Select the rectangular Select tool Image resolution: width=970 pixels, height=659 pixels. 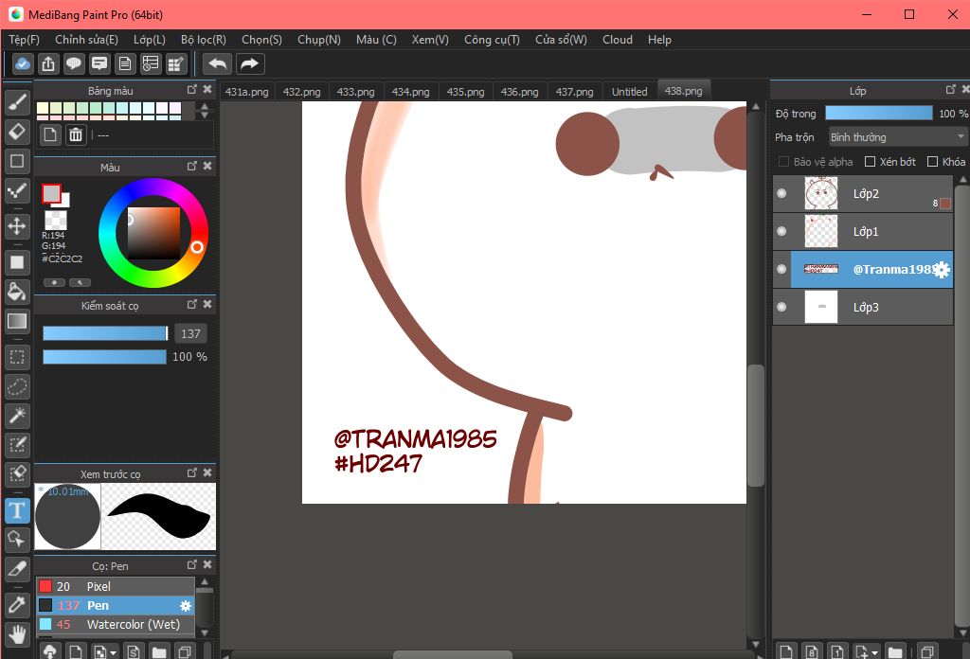pyautogui.click(x=17, y=357)
